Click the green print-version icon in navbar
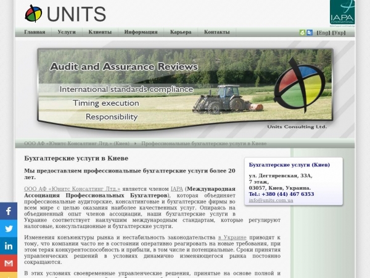 click(x=302, y=33)
